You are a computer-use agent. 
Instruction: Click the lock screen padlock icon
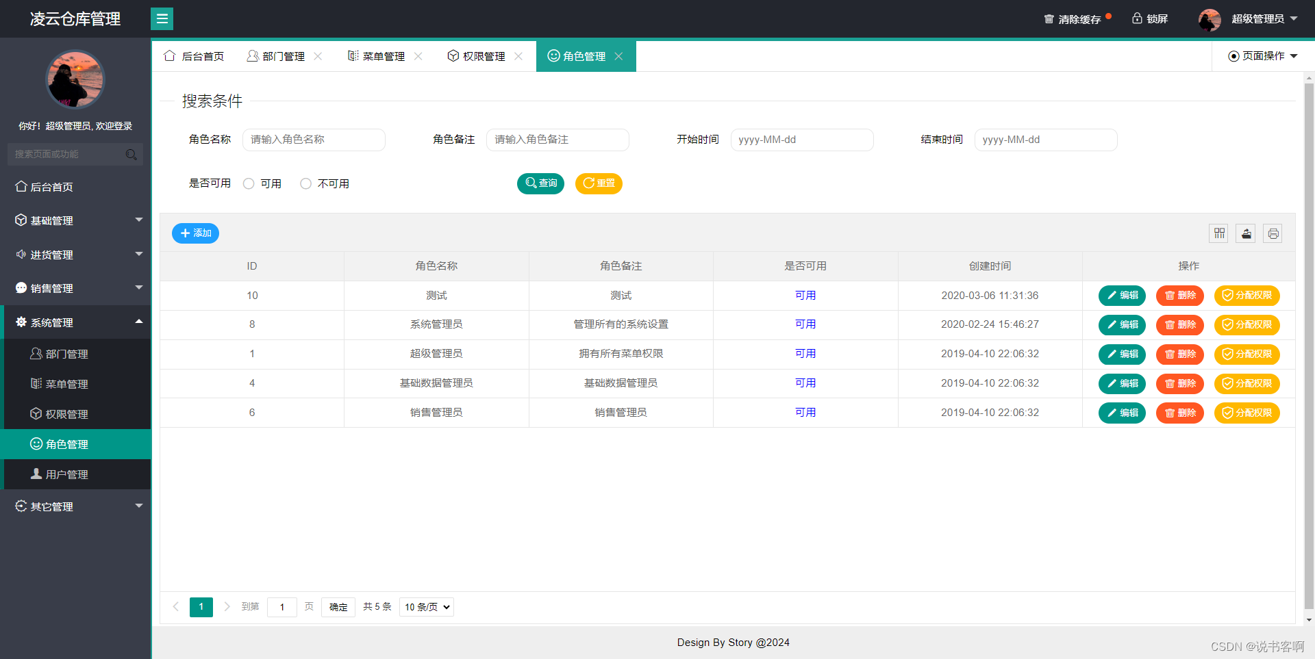tap(1137, 18)
